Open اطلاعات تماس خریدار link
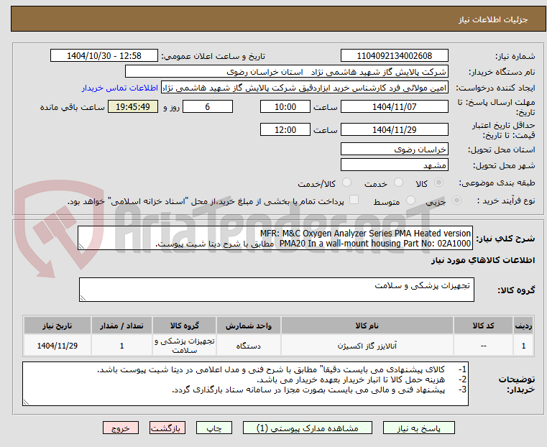Viewport: 547px width, 447px height. (120, 88)
